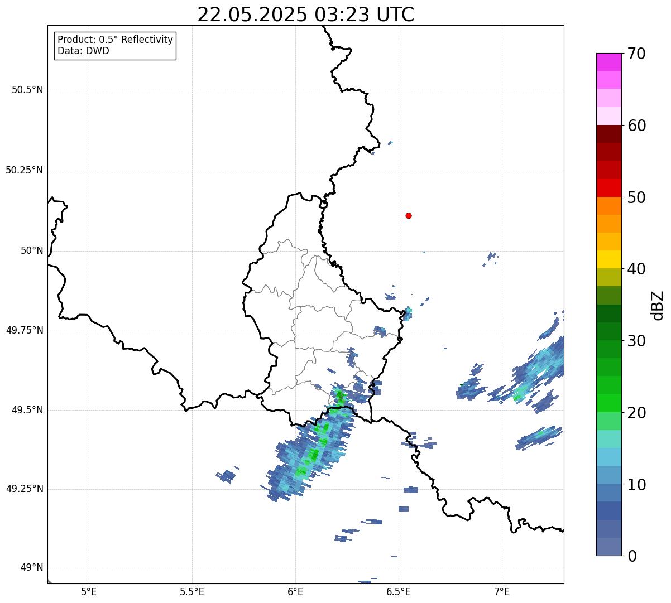
Task: Click the bright green colorbar swatch at 20
Action: (x=608, y=403)
